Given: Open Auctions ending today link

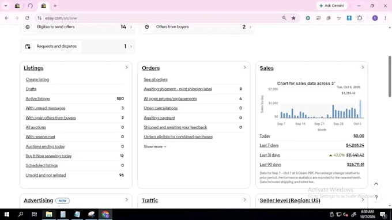Looking at the screenshot, I should [45, 147].
